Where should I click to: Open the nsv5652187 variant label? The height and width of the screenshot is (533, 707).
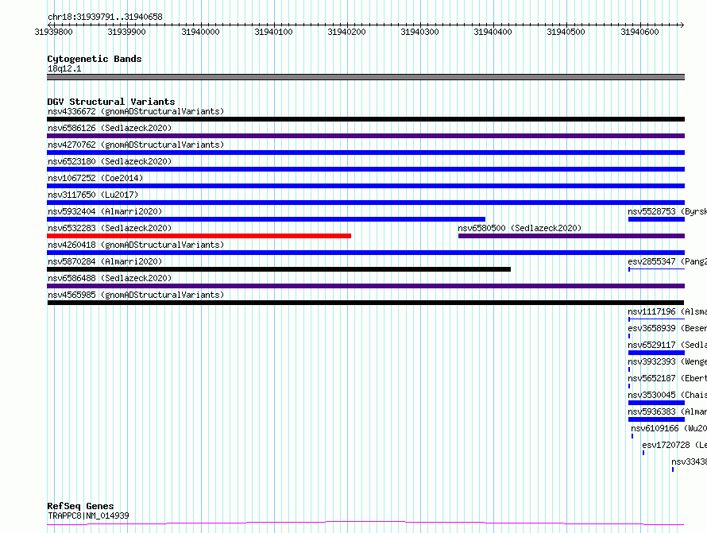pyautogui.click(x=666, y=378)
